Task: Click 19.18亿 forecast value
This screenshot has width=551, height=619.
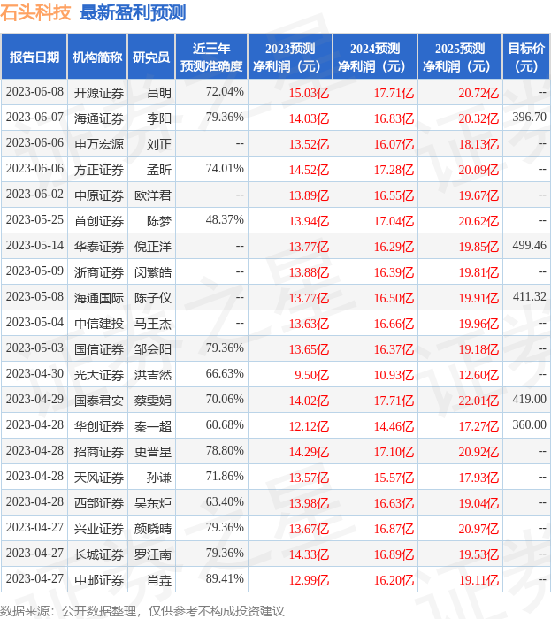Action: (x=478, y=350)
